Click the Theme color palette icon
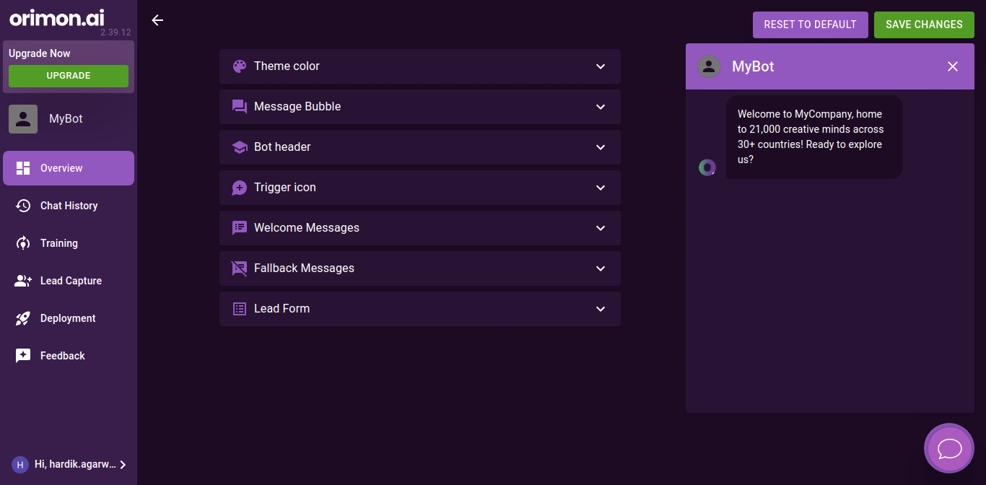This screenshot has width=986, height=485. [240, 66]
